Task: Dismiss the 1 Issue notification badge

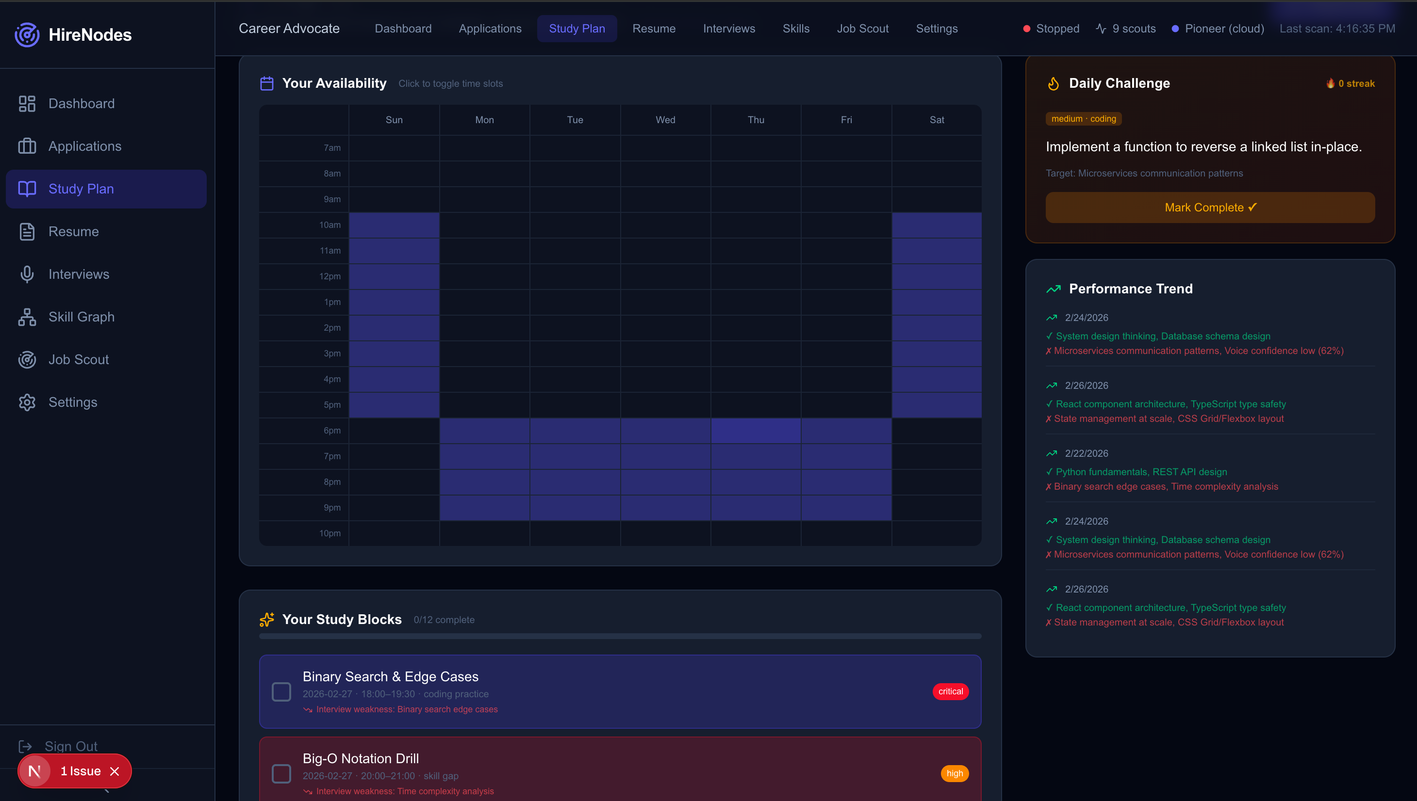Action: click(115, 771)
